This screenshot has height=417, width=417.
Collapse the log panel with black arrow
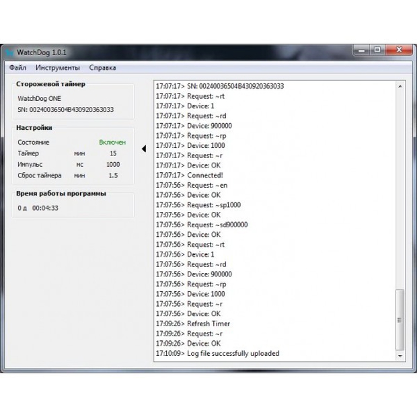(144, 149)
